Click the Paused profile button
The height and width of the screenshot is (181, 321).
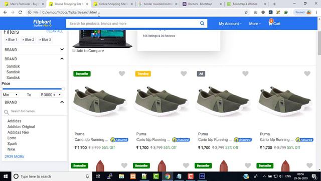[303, 12]
